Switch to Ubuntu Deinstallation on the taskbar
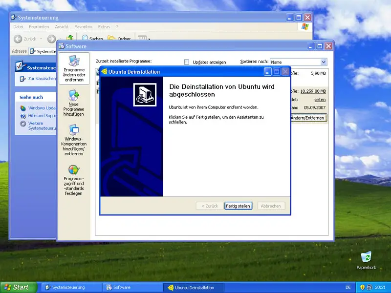391x293 pixels. point(194,288)
